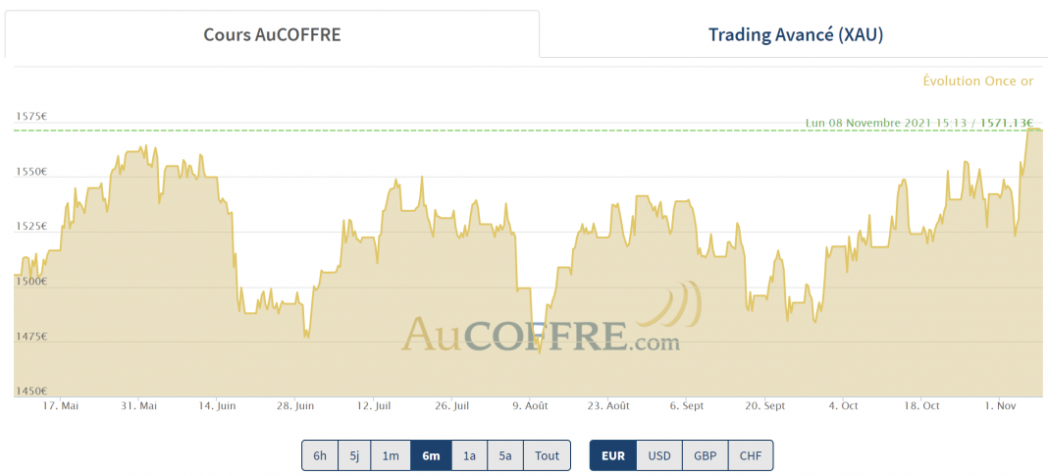Display the full history with Tout
This screenshot has height=476, width=1048.
(547, 456)
